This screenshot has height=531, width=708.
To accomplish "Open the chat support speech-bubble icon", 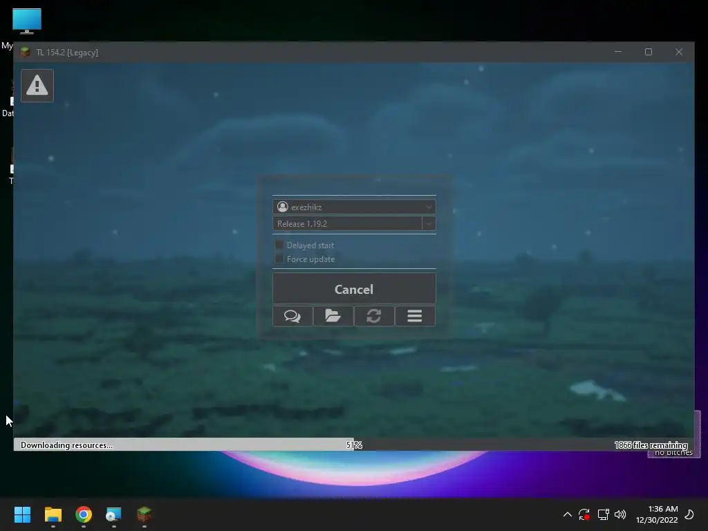I will click(x=292, y=316).
